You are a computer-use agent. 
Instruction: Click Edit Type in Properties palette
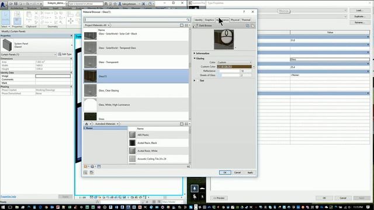pos(65,54)
